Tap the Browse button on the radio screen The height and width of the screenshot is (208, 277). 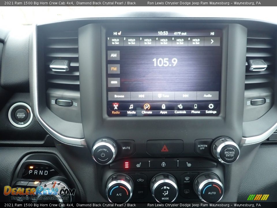coord(119,96)
